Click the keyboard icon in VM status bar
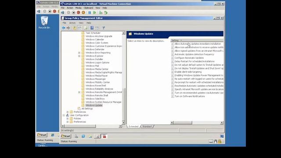 point(211,141)
